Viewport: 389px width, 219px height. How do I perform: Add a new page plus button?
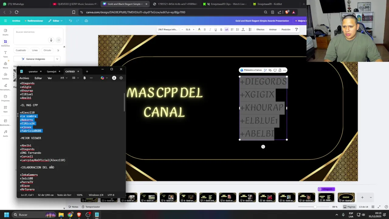[x=362, y=197]
